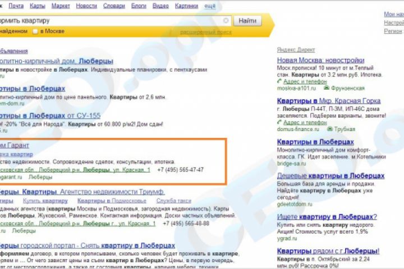404x269 pixels.
Task: Open the 'Купить квартиру' sitelink
Action: (x=45, y=201)
